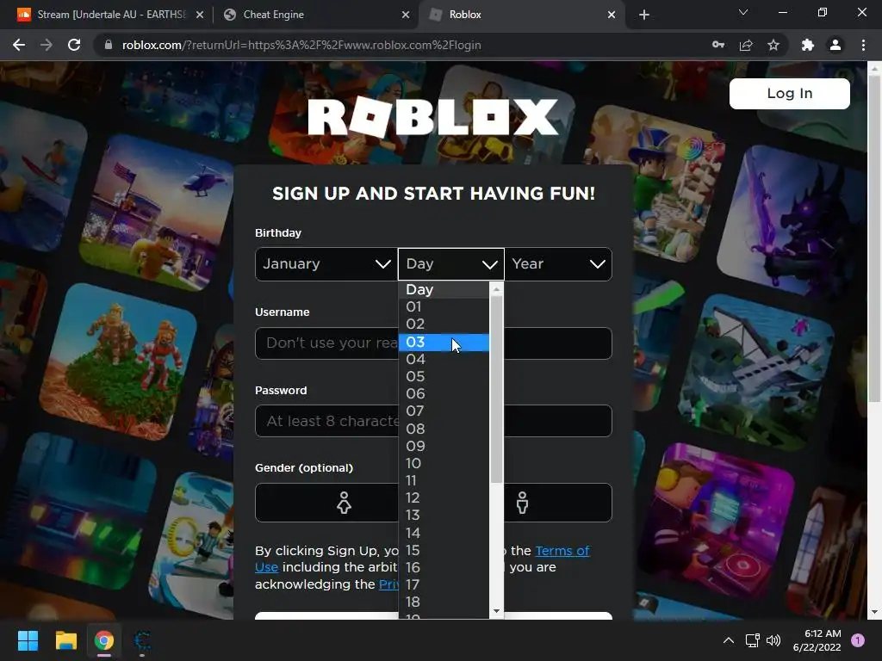Image resolution: width=882 pixels, height=661 pixels.
Task: Select day 02 from the list
Action: (x=444, y=324)
